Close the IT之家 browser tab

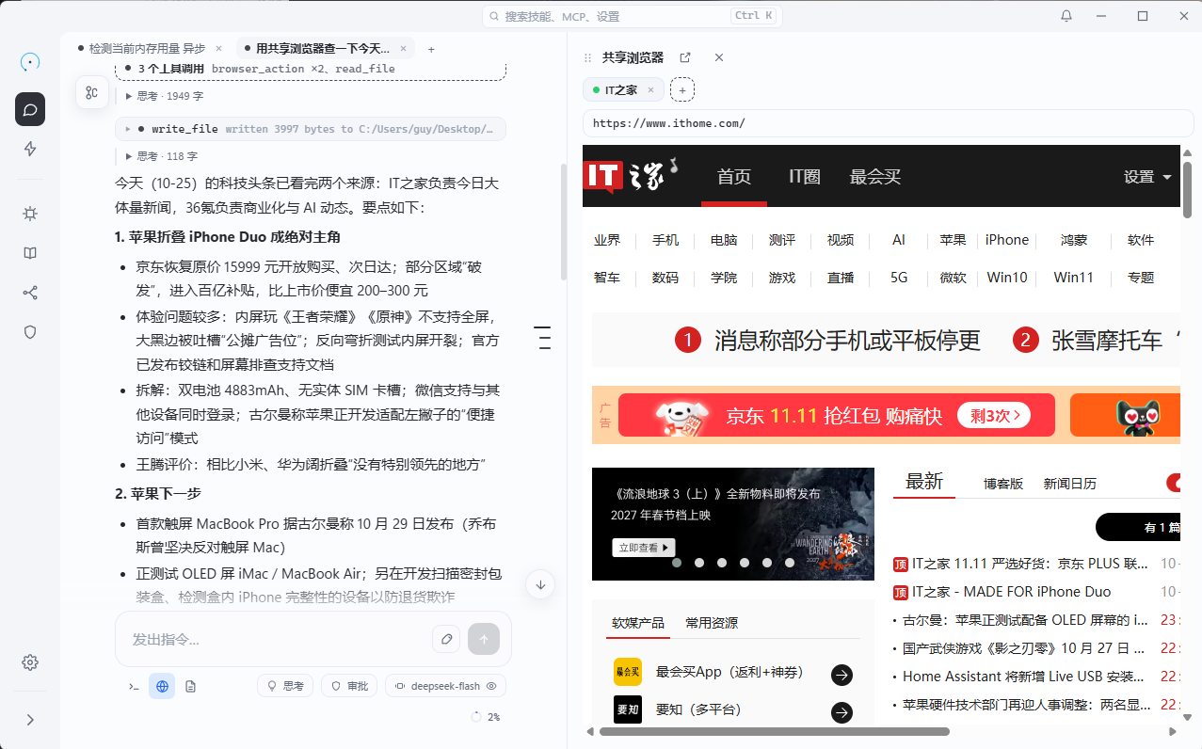(650, 90)
